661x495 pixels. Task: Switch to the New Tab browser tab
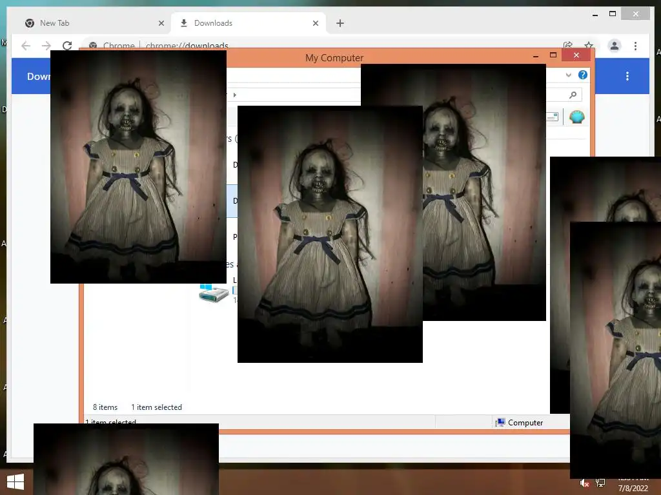tap(94, 23)
